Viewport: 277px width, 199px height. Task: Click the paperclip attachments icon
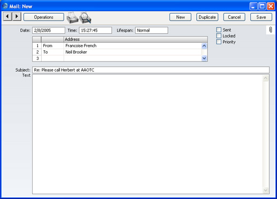click(x=271, y=30)
